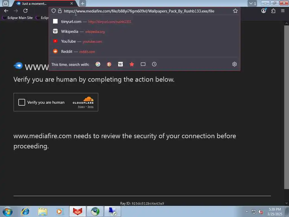
Task: Open the tab overview icon in the title bar
Action: pyautogui.click(x=6, y=3)
